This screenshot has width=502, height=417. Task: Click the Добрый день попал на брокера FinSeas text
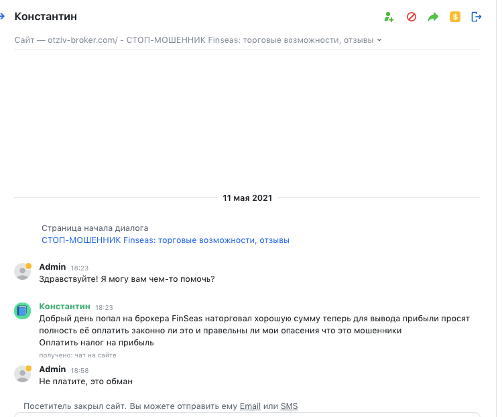254,324
